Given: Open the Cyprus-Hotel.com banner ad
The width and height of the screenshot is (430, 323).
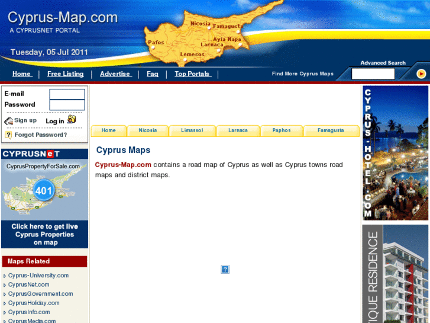Looking at the screenshot, I should coord(395,153).
